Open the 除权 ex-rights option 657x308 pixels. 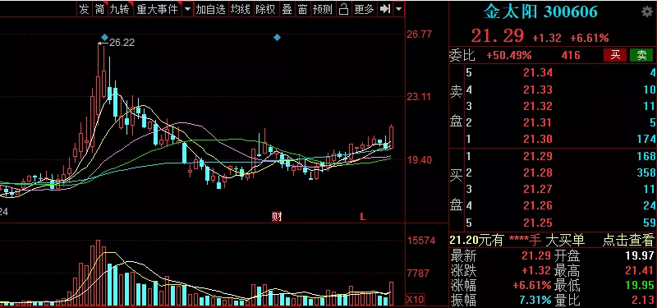point(265,9)
